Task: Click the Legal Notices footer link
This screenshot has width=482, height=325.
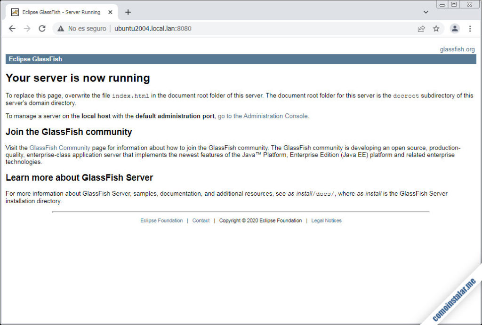Action: 326,220
